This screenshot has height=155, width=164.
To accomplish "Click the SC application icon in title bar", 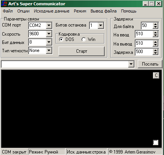I will click(4, 4).
